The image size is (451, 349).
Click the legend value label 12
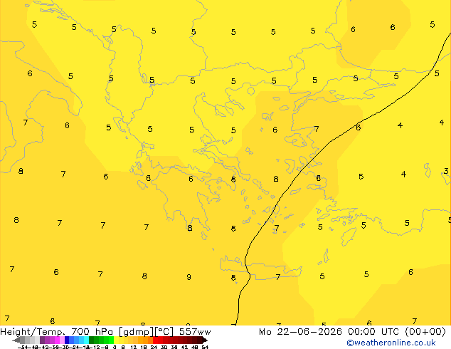pos(133,347)
